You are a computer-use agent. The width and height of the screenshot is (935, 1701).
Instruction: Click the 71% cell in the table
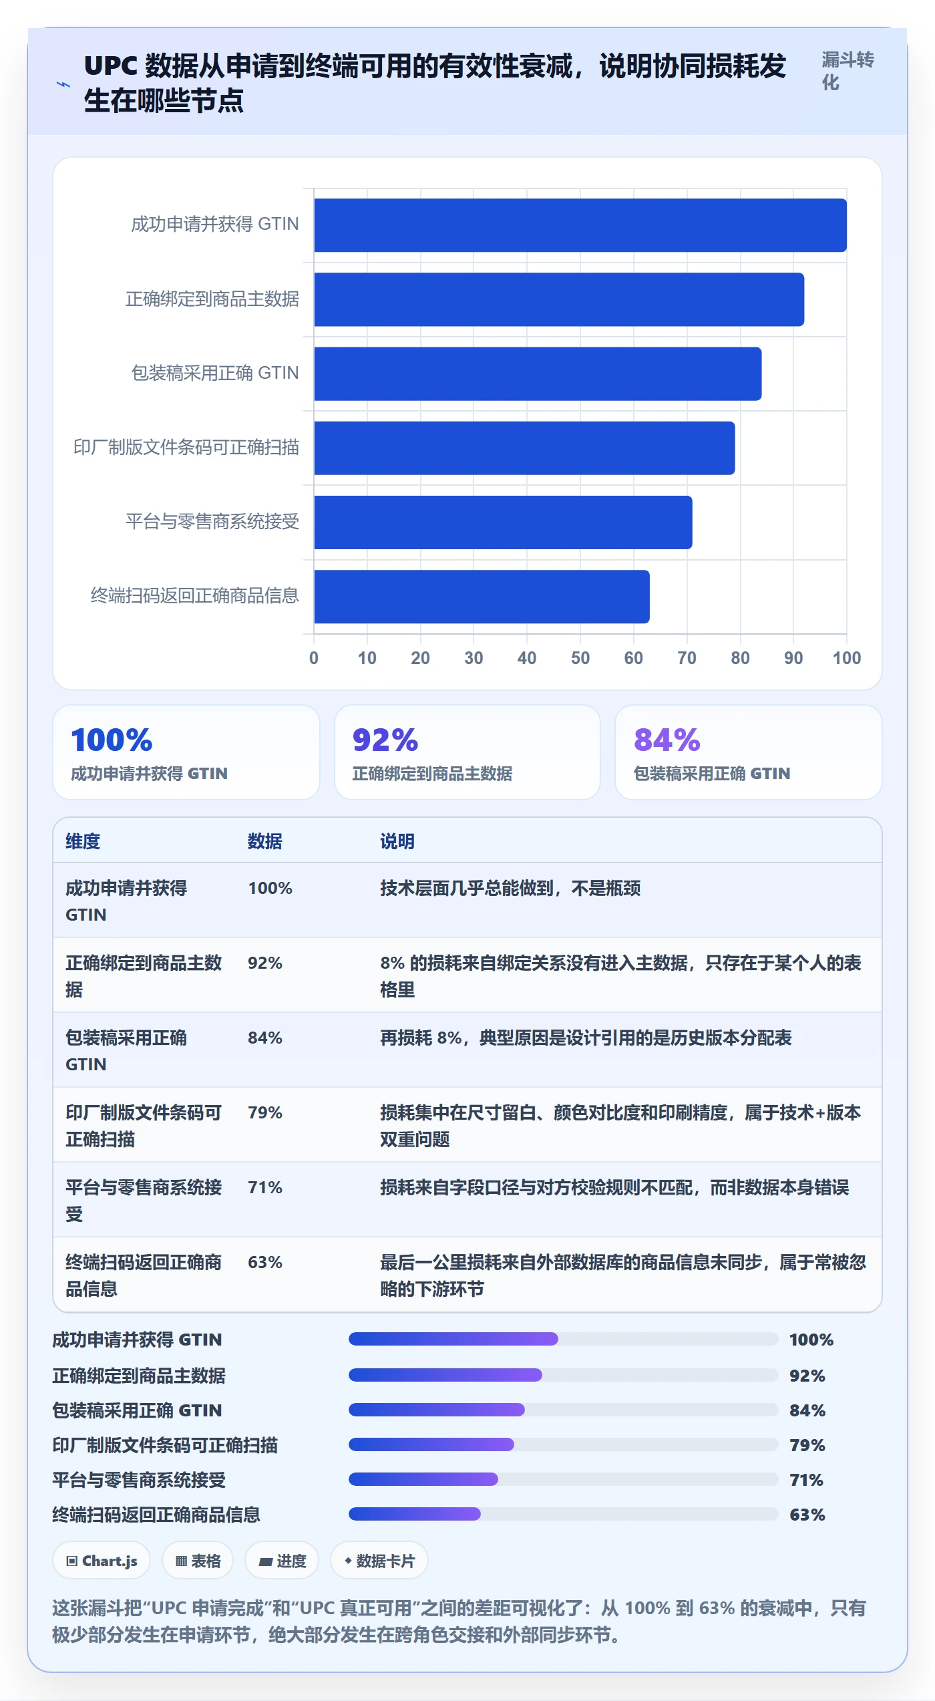click(x=265, y=1187)
